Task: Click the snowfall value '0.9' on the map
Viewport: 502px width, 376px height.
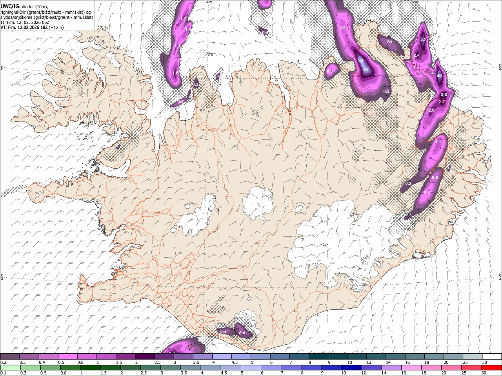Action: click(x=342, y=28)
